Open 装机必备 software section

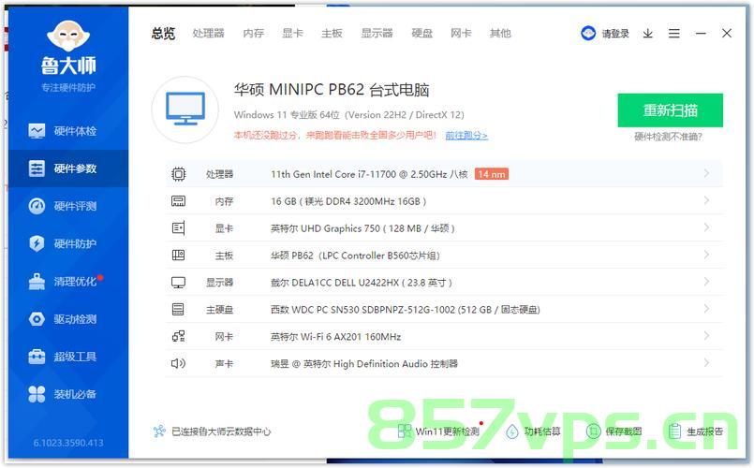coord(67,394)
